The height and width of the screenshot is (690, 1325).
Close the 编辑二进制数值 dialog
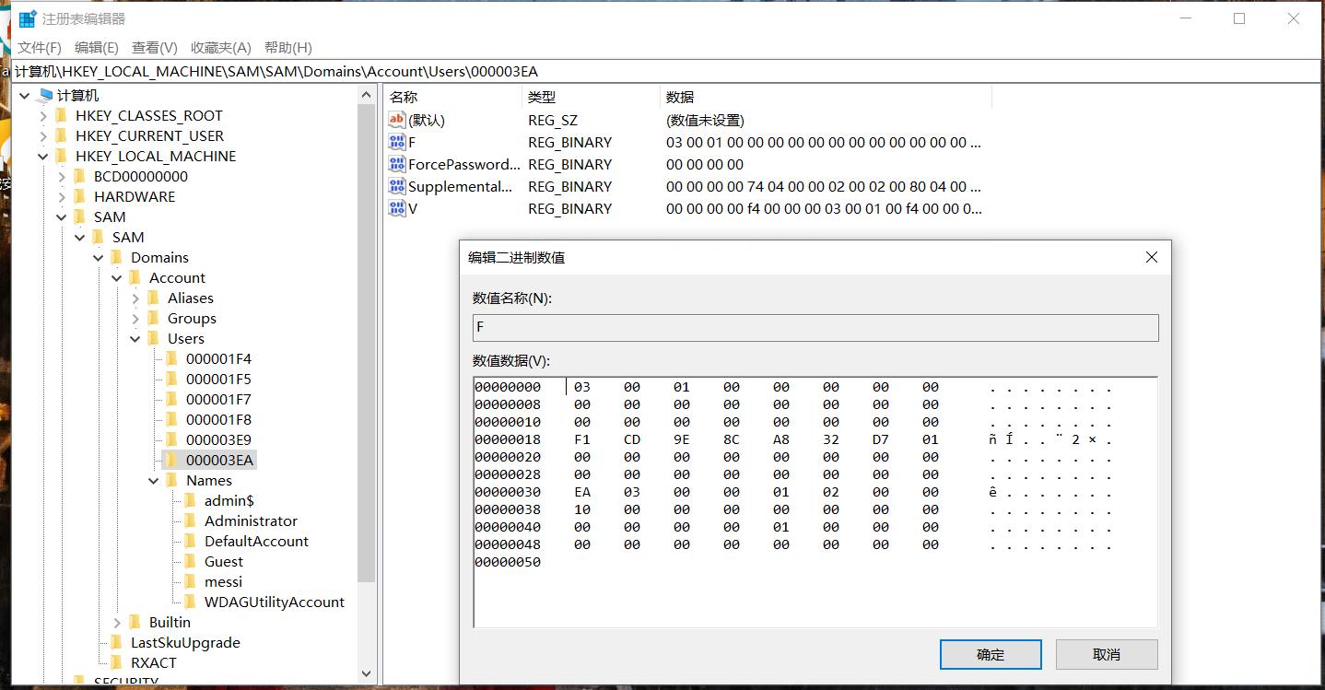coord(1152,257)
